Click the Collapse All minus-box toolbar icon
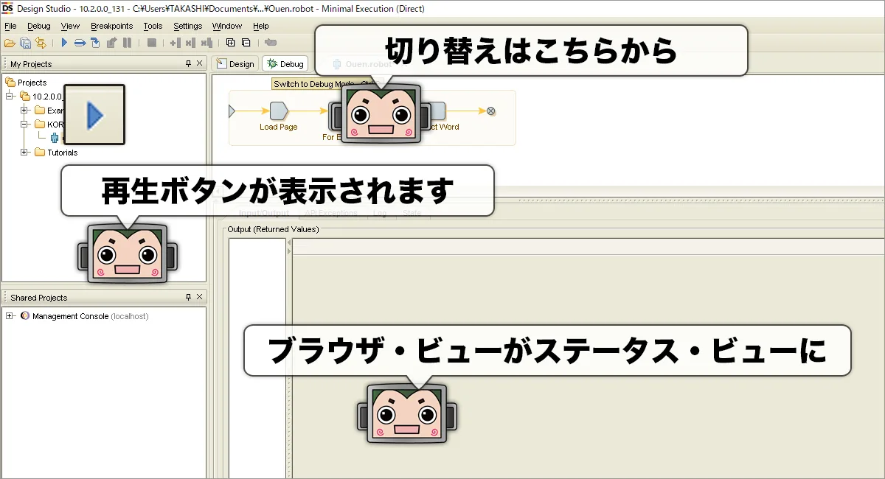Image resolution: width=885 pixels, height=479 pixels. pos(246,43)
